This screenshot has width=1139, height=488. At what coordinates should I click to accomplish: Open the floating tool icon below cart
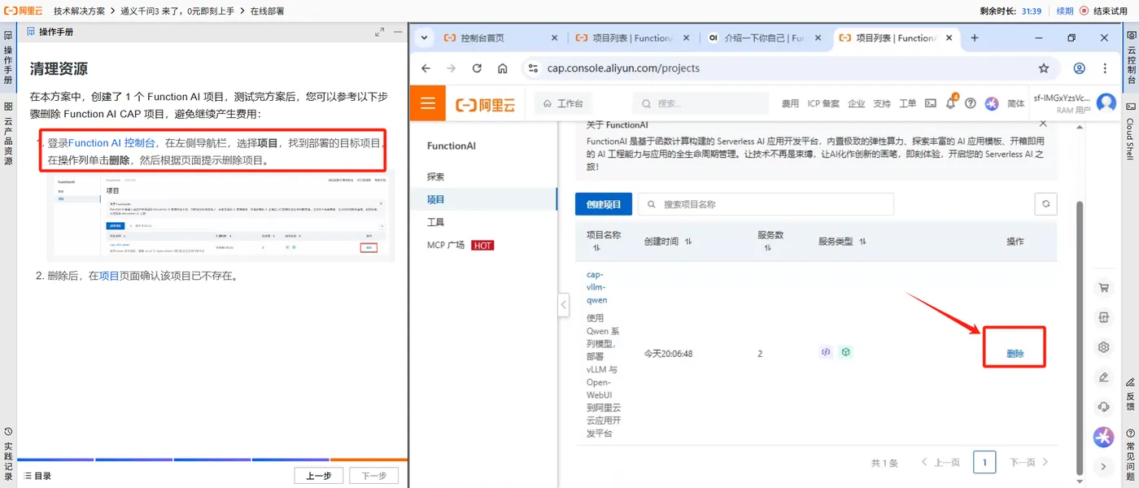pyautogui.click(x=1104, y=317)
